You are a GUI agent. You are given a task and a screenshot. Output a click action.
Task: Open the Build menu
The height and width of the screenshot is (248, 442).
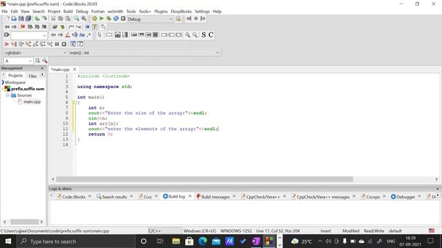[x=68, y=11]
